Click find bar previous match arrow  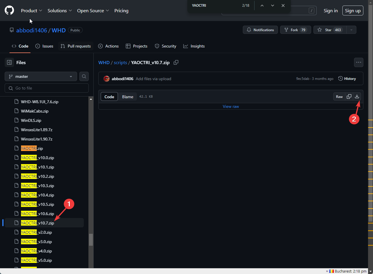(x=262, y=6)
